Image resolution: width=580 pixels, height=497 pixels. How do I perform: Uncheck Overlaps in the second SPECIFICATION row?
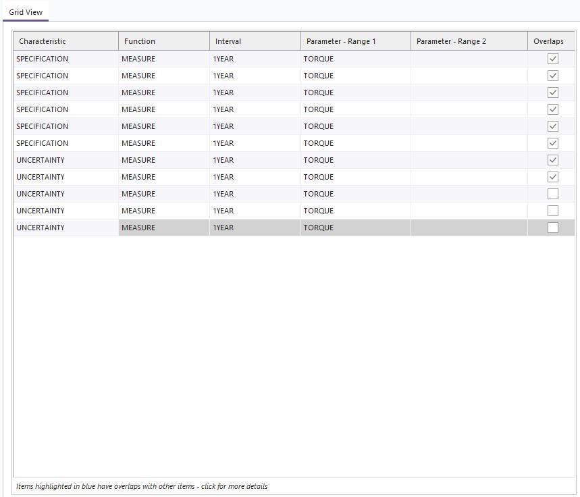pyautogui.click(x=553, y=76)
